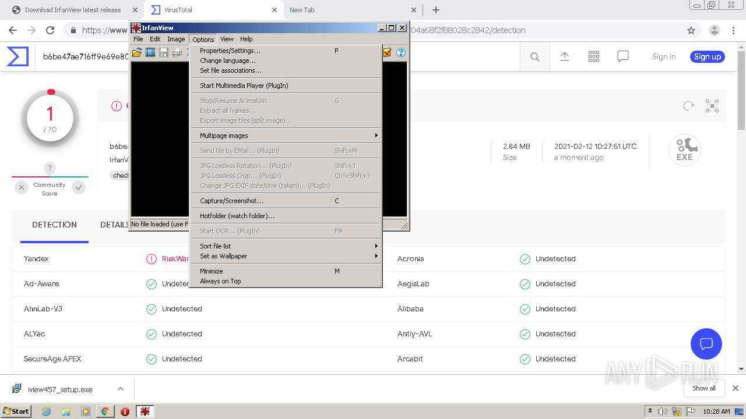Click the Help question mark icon in IrfanView
Viewport: 746px width, 419px height.
(x=401, y=52)
